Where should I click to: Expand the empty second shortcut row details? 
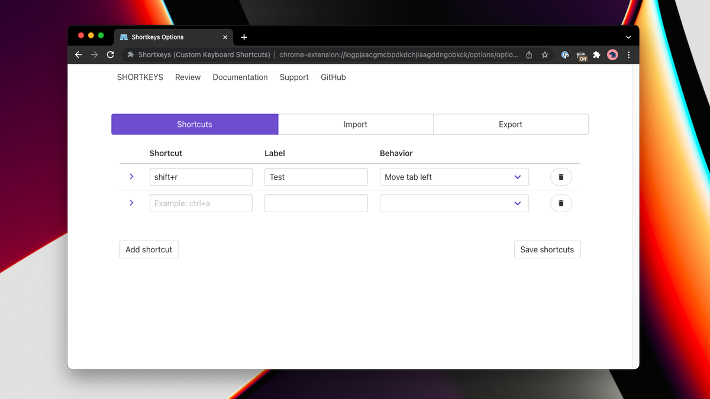(x=131, y=203)
